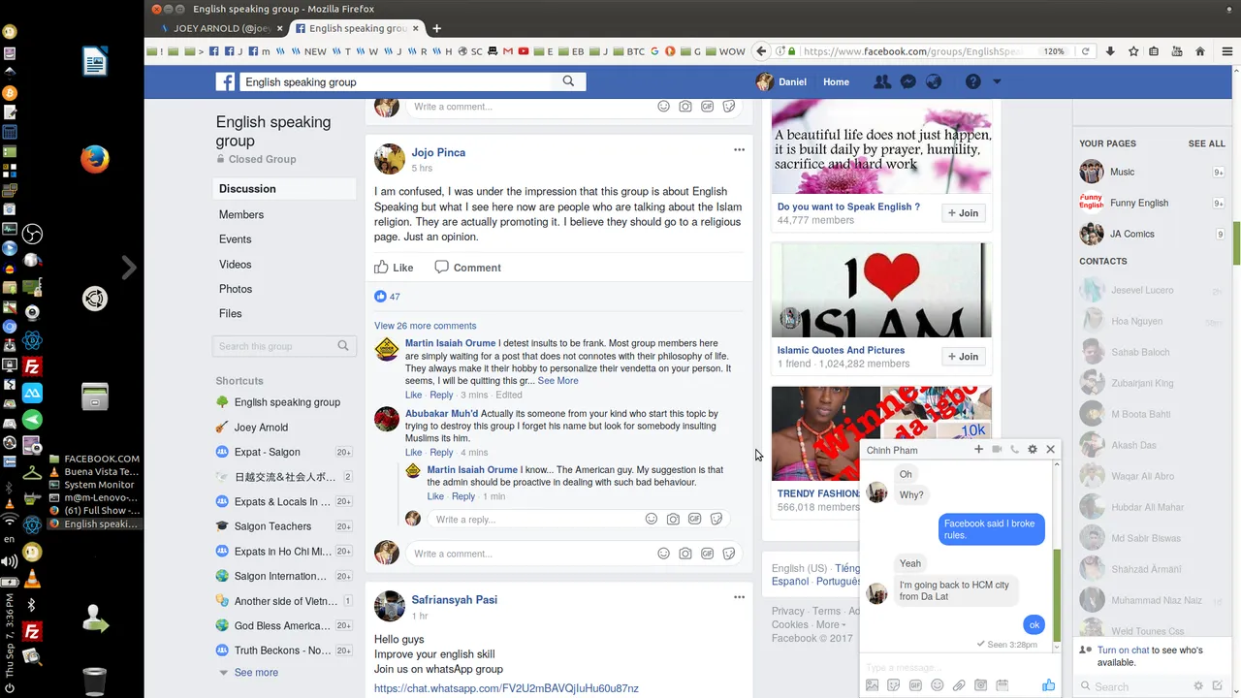
Task: Send a thumbs up in chat
Action: [1048, 685]
